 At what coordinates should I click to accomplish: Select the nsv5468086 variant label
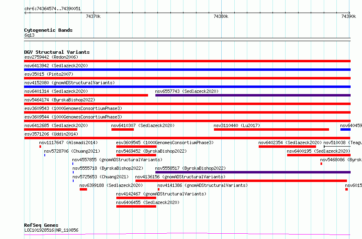(341, 160)
